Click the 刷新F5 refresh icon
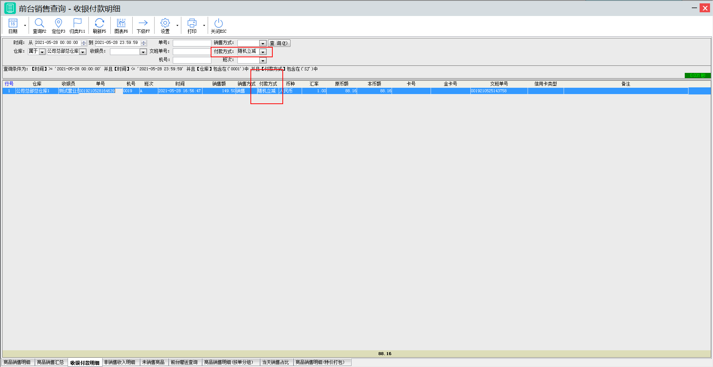Image resolution: width=713 pixels, height=367 pixels. point(99,23)
